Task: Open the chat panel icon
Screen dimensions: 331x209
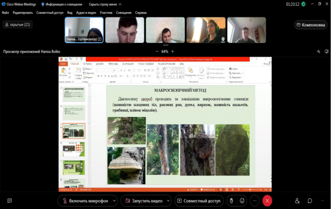Action: pyautogui.click(x=310, y=201)
